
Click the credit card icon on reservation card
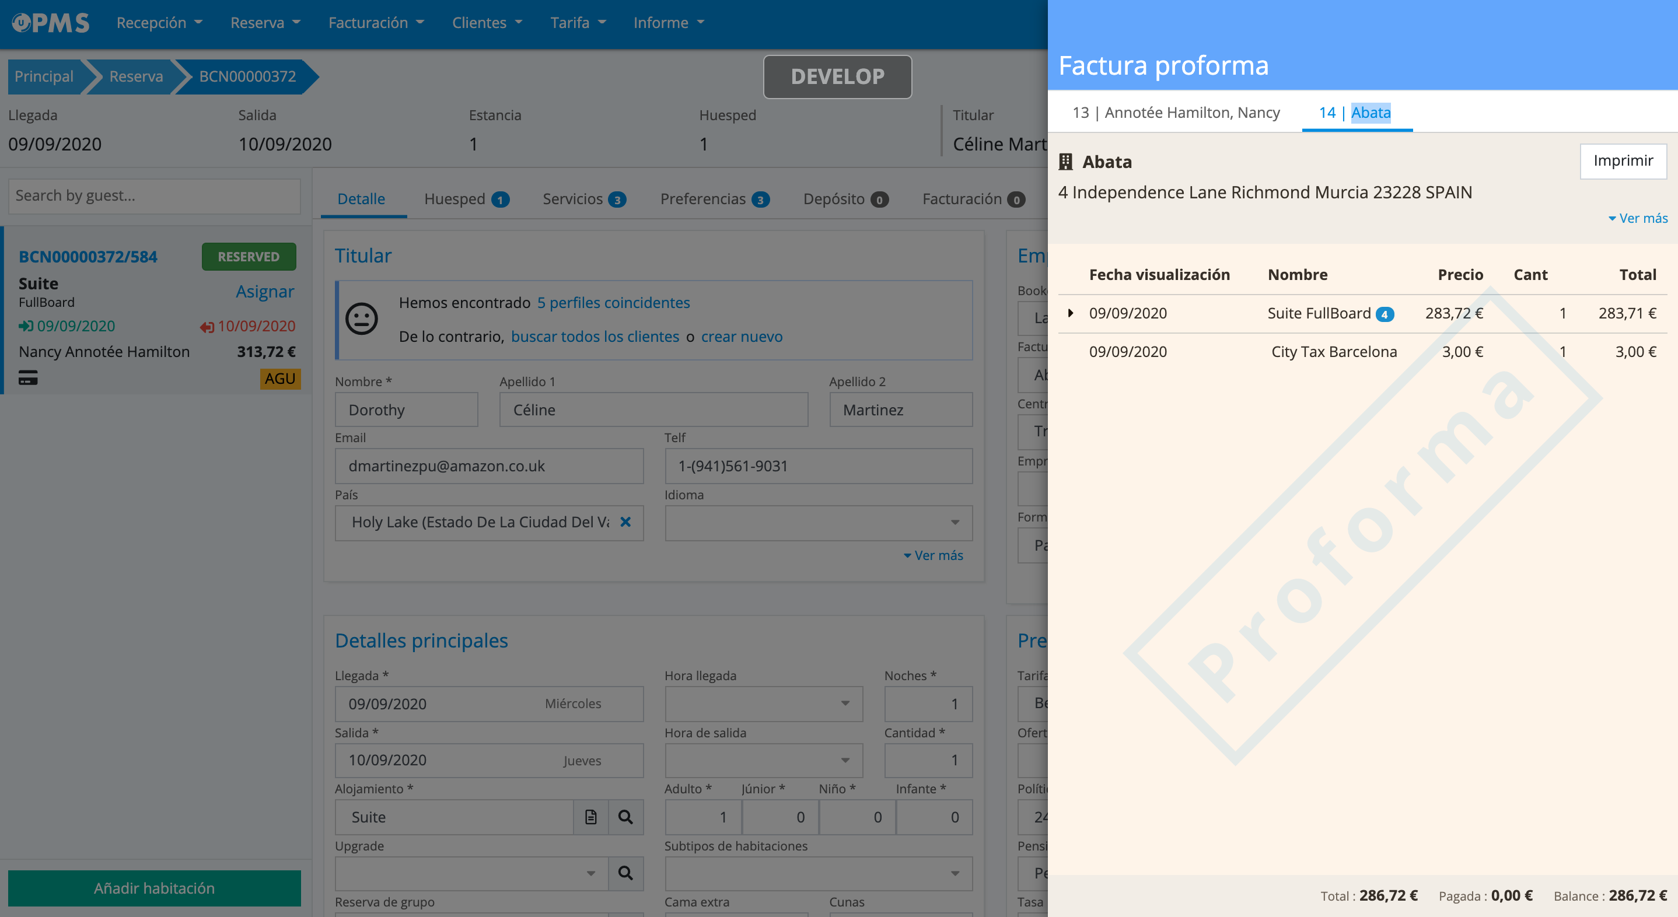28,378
